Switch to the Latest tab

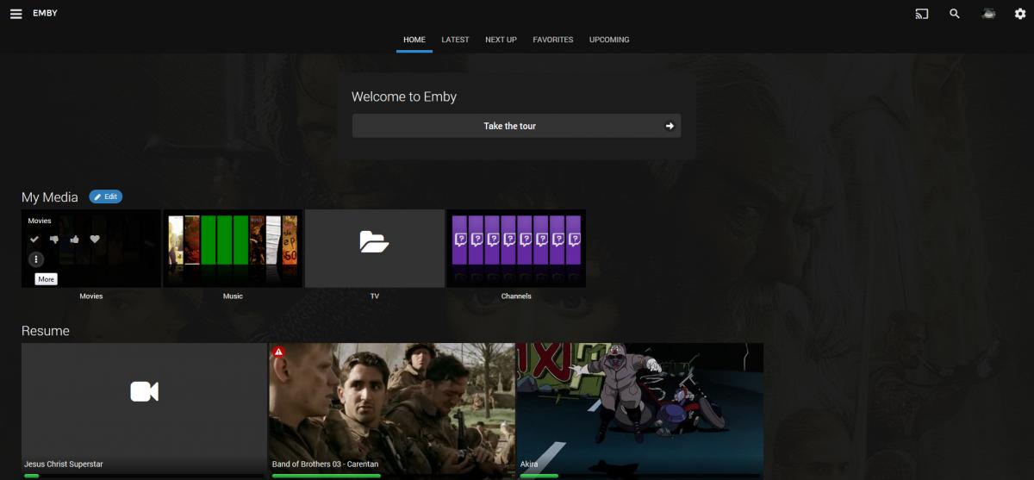[x=455, y=40]
